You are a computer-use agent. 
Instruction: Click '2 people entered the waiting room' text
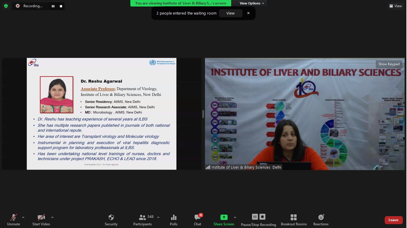point(187,13)
